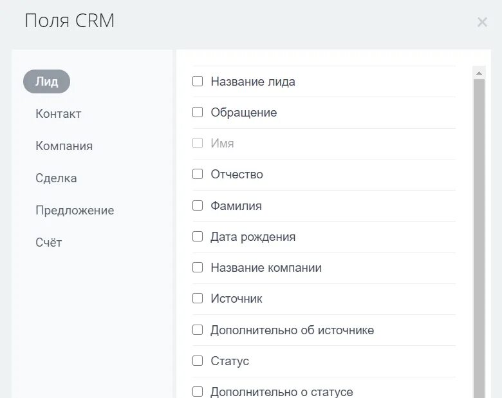
Task: Check the Статус field checkbox
Action: (198, 361)
